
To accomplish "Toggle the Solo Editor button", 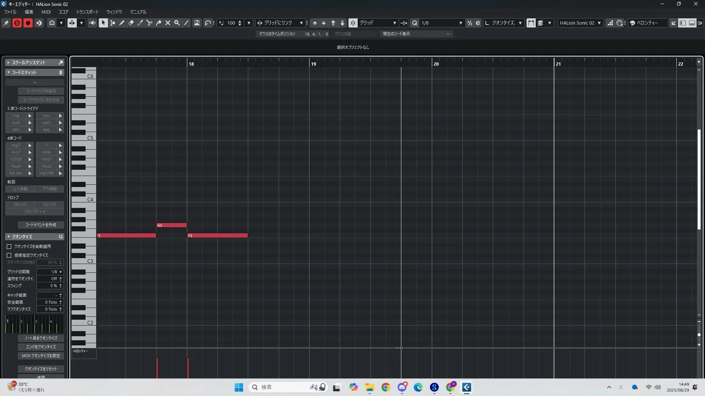I will coord(17,23).
